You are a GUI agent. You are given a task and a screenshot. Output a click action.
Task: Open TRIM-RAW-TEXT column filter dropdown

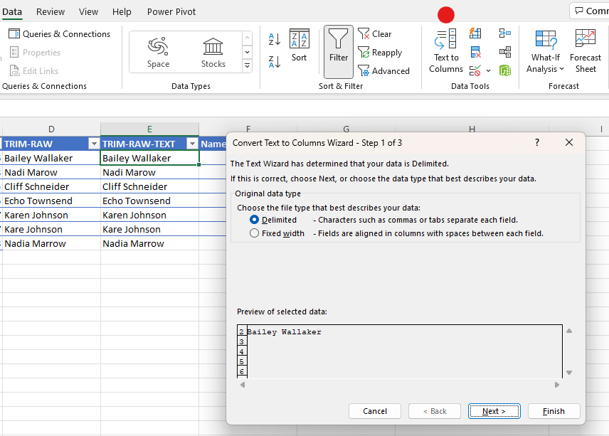point(192,144)
